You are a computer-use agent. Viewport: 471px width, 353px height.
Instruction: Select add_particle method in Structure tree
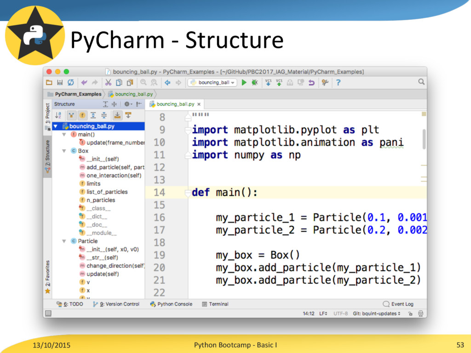point(112,167)
